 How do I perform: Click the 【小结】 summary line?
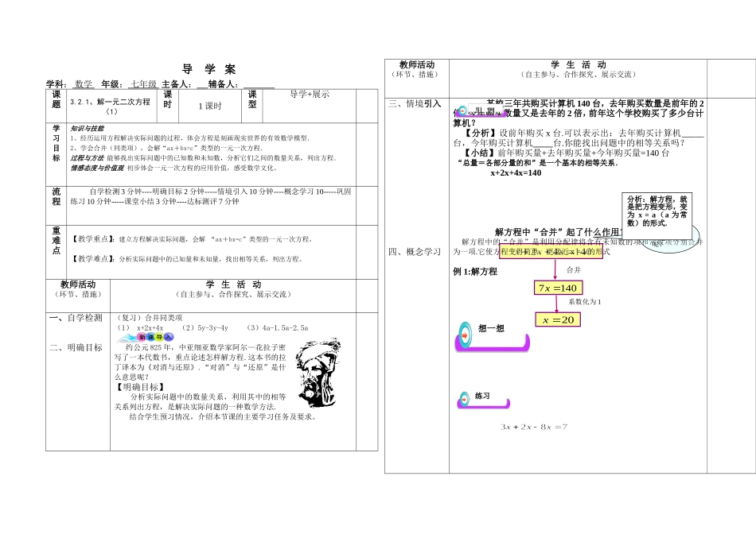(x=568, y=153)
